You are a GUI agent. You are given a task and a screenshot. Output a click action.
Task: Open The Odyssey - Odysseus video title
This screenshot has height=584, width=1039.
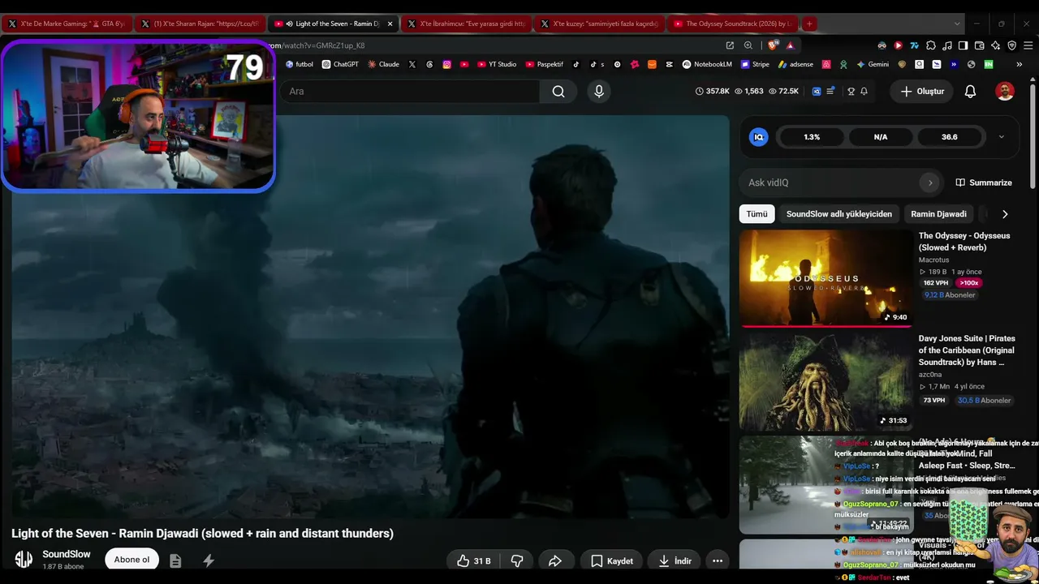[x=964, y=242]
